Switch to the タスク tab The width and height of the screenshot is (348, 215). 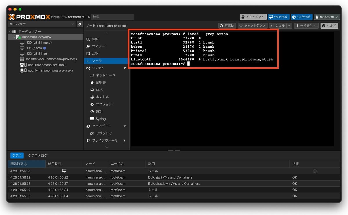point(17,155)
